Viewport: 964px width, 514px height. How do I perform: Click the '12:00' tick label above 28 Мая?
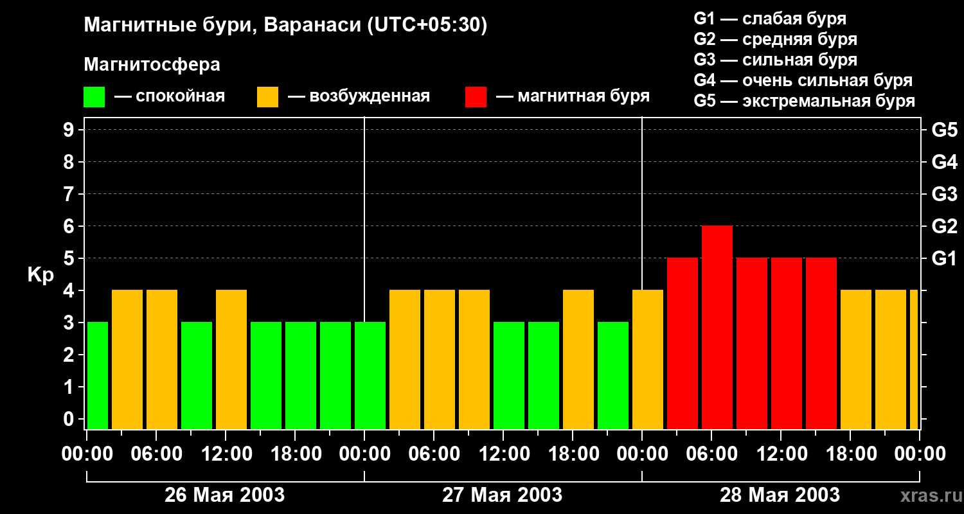tap(781, 454)
